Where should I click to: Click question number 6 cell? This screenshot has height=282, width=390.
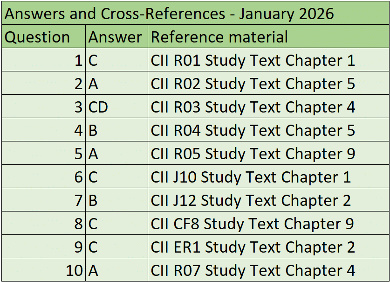tap(43, 176)
